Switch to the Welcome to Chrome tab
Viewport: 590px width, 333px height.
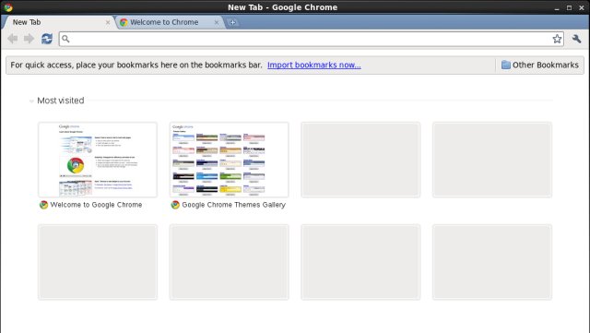(x=170, y=22)
